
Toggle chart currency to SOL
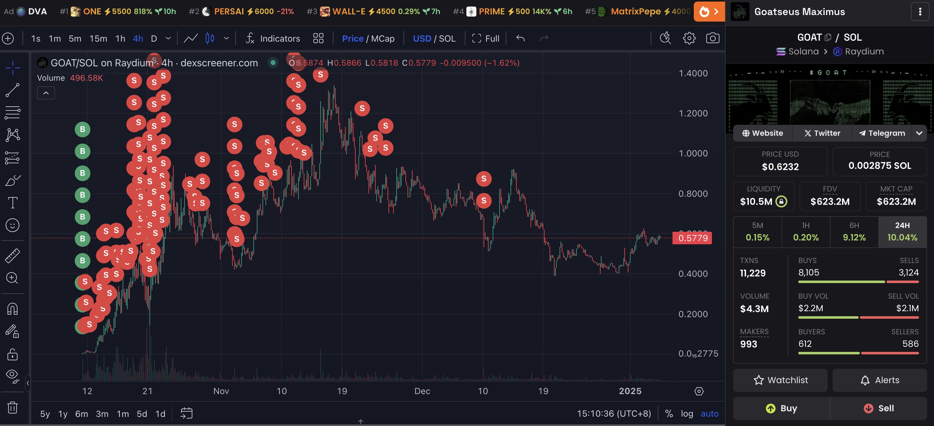tap(446, 38)
